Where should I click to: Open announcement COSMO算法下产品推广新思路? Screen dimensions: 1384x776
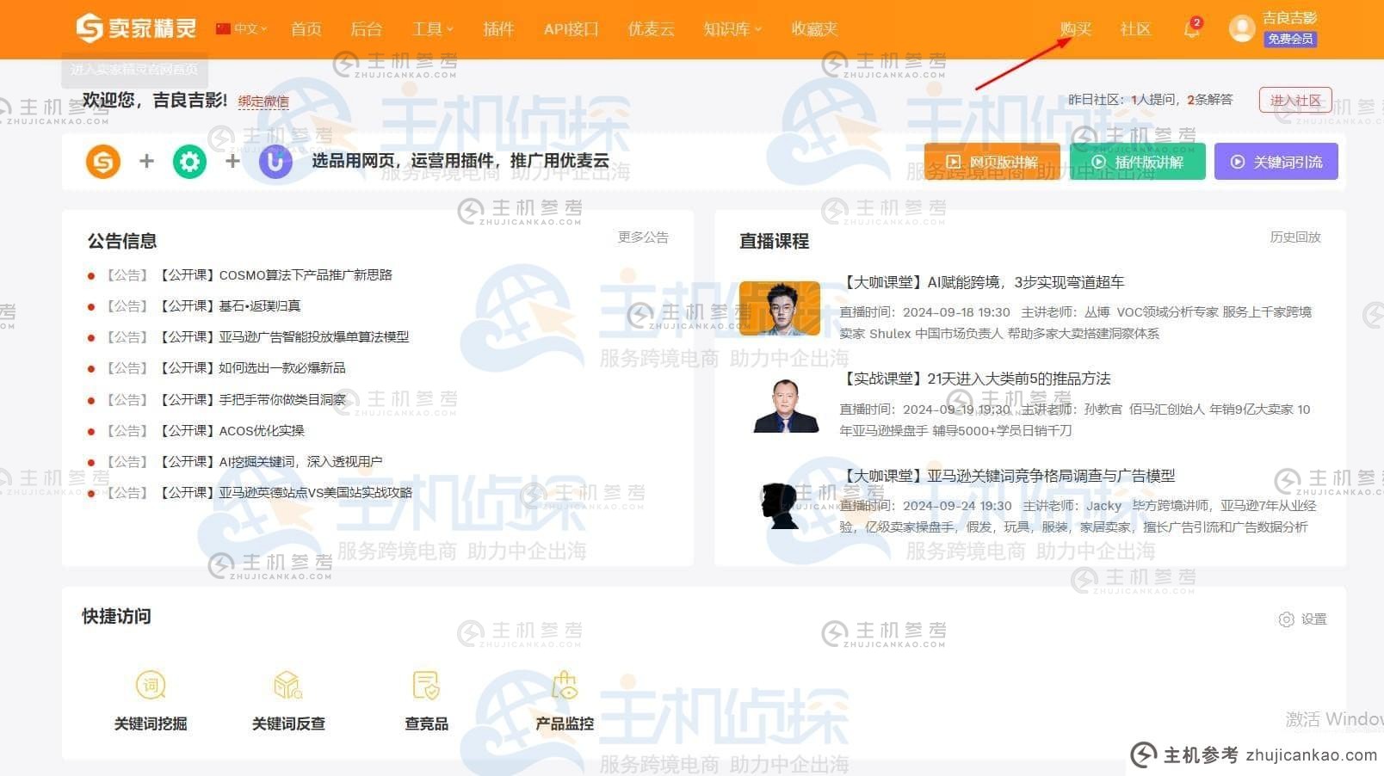point(275,274)
